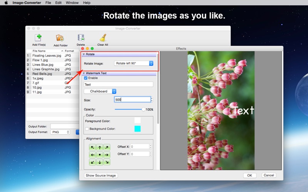Open the Edit menu

coord(59,3)
